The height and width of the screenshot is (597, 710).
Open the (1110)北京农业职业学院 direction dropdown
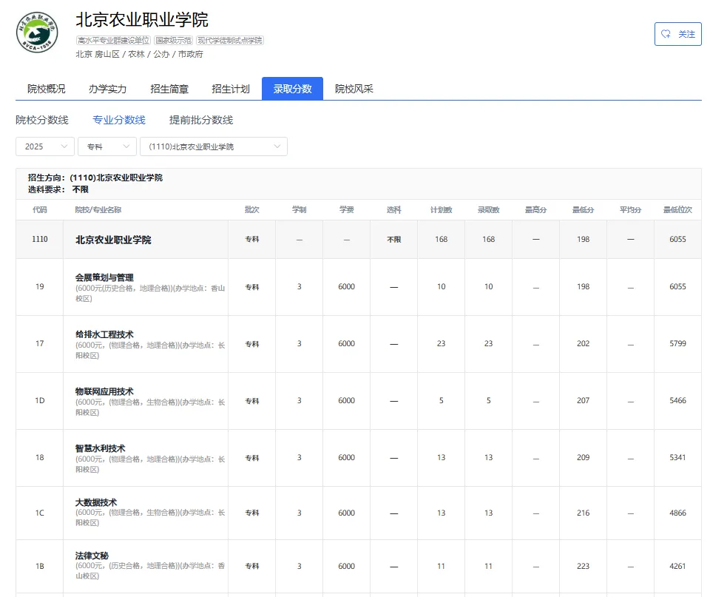pos(213,146)
